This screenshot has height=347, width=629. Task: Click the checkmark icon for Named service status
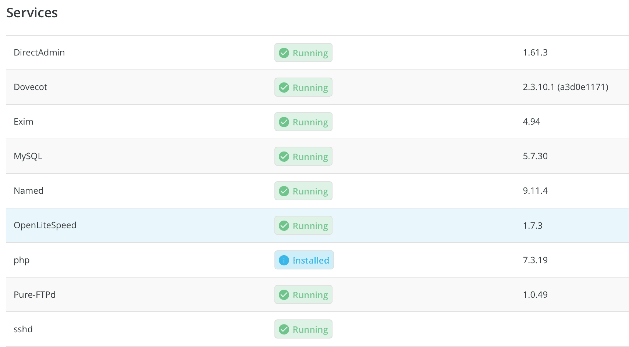(284, 191)
